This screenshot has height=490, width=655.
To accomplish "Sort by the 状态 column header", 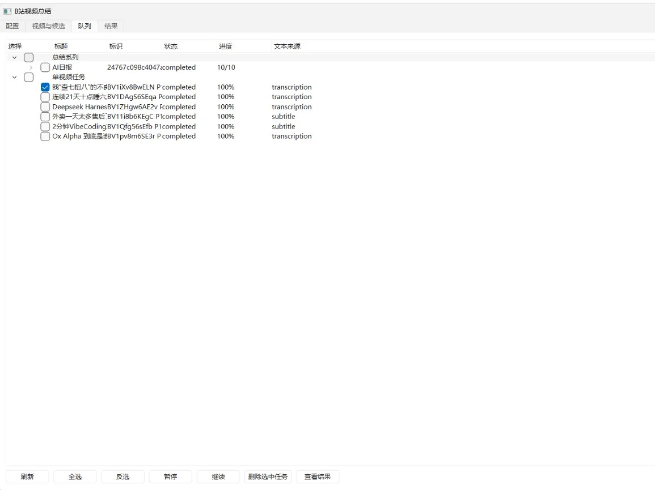I will tap(189, 46).
